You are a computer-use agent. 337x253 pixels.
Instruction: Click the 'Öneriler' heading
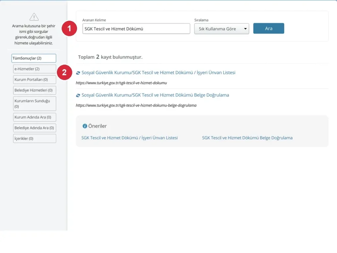tap(97, 126)
